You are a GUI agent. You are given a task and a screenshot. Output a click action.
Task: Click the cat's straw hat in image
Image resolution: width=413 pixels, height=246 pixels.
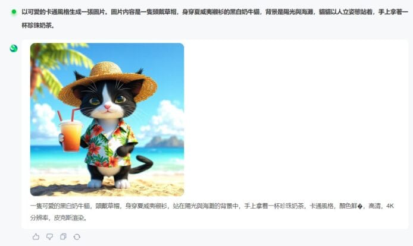click(108, 80)
